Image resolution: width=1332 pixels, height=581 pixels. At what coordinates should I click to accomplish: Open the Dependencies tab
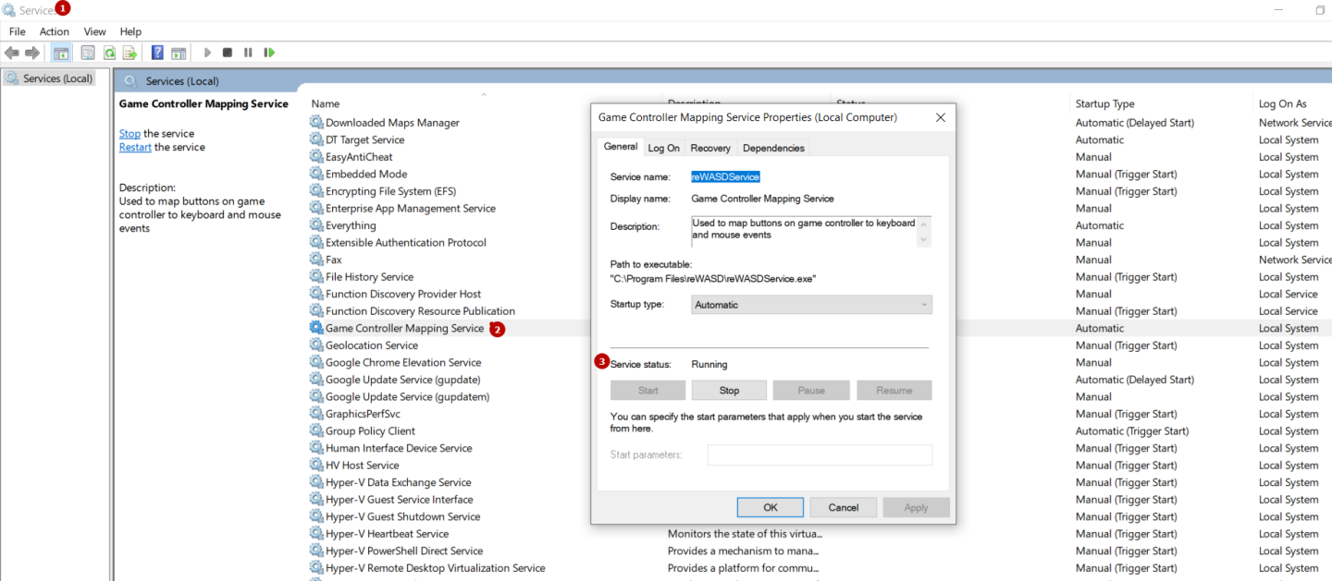[773, 148]
